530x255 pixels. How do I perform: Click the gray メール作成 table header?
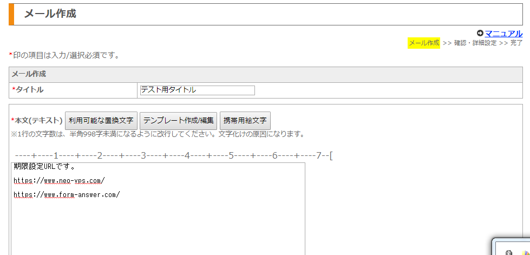click(266, 74)
